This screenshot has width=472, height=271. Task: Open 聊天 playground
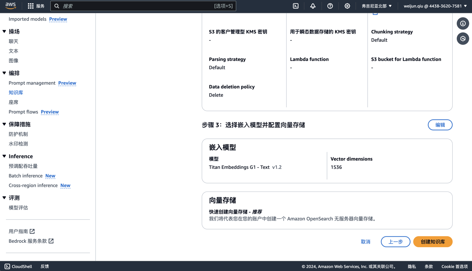[x=13, y=41]
